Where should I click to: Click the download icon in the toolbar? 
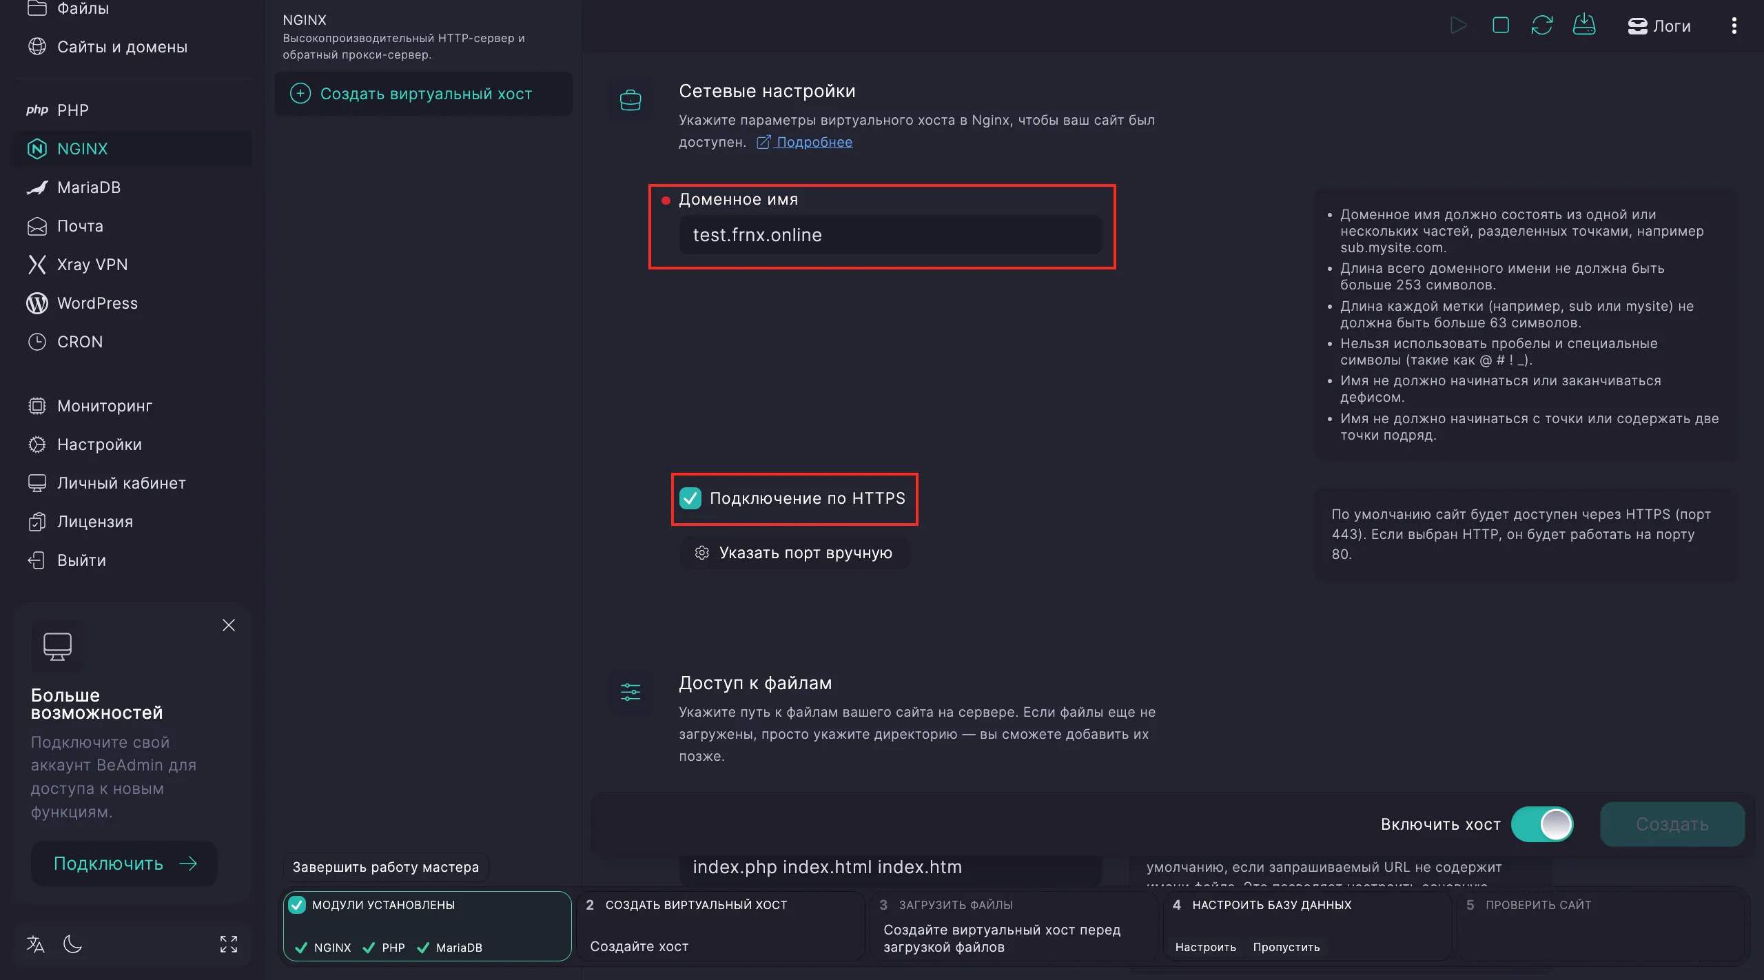(1585, 25)
